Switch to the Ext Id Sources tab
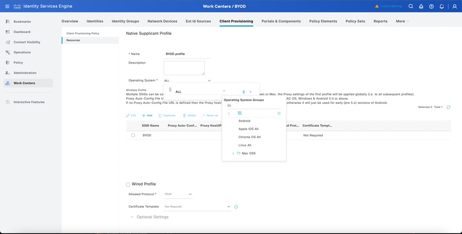 tap(198, 21)
